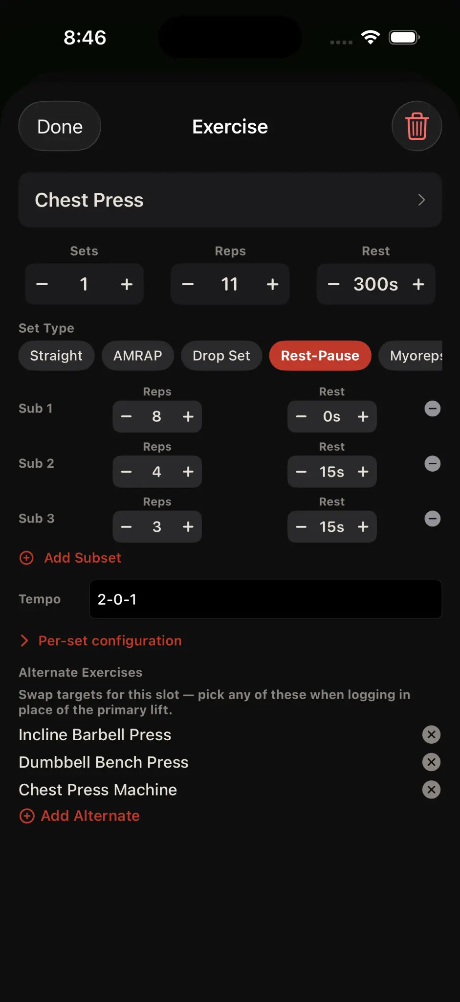Decrease Sub 2 rest with minus button
Image resolution: width=460 pixels, height=1002 pixels.
point(301,472)
